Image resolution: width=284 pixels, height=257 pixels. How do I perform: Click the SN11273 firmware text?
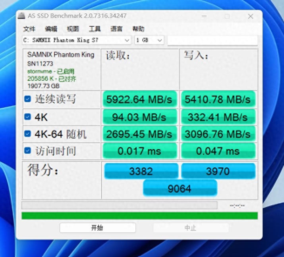[40, 64]
